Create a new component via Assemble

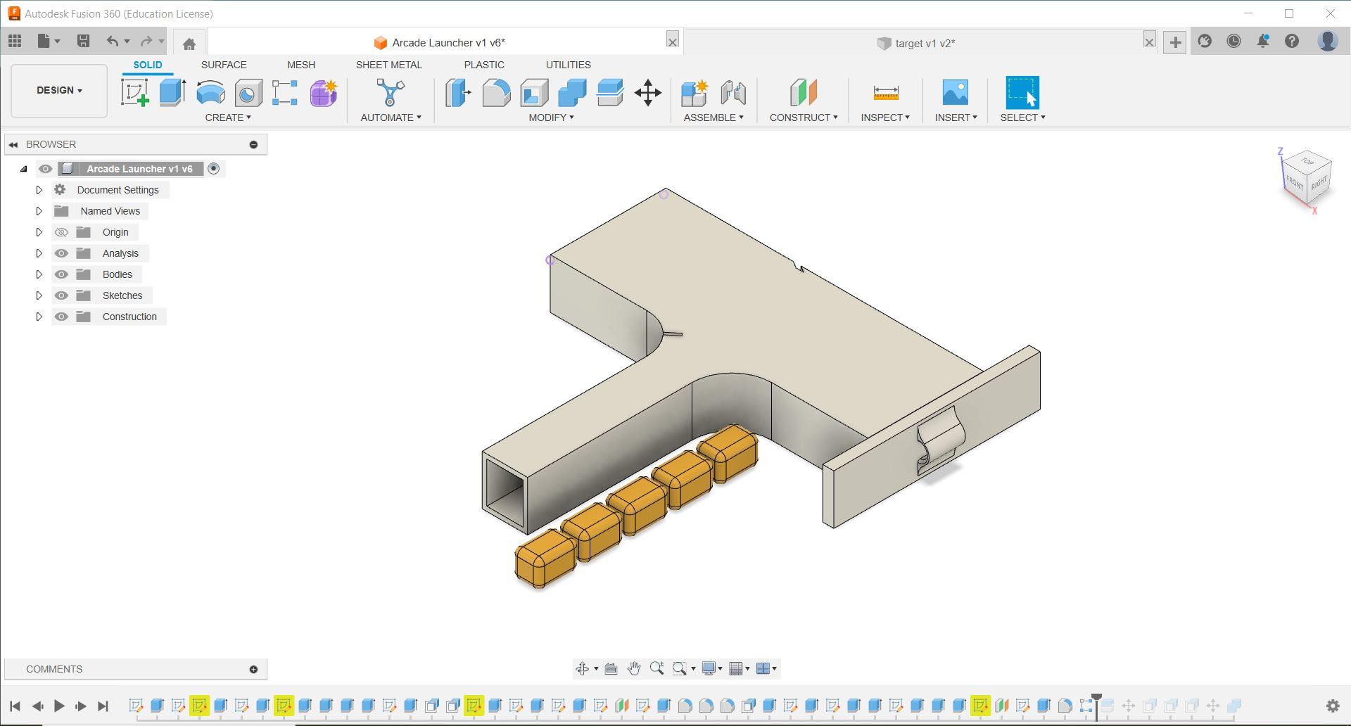[693, 92]
